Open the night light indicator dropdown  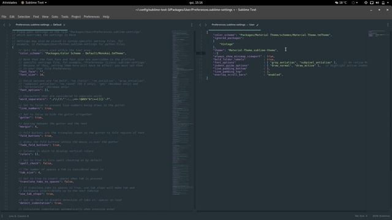point(355,2)
